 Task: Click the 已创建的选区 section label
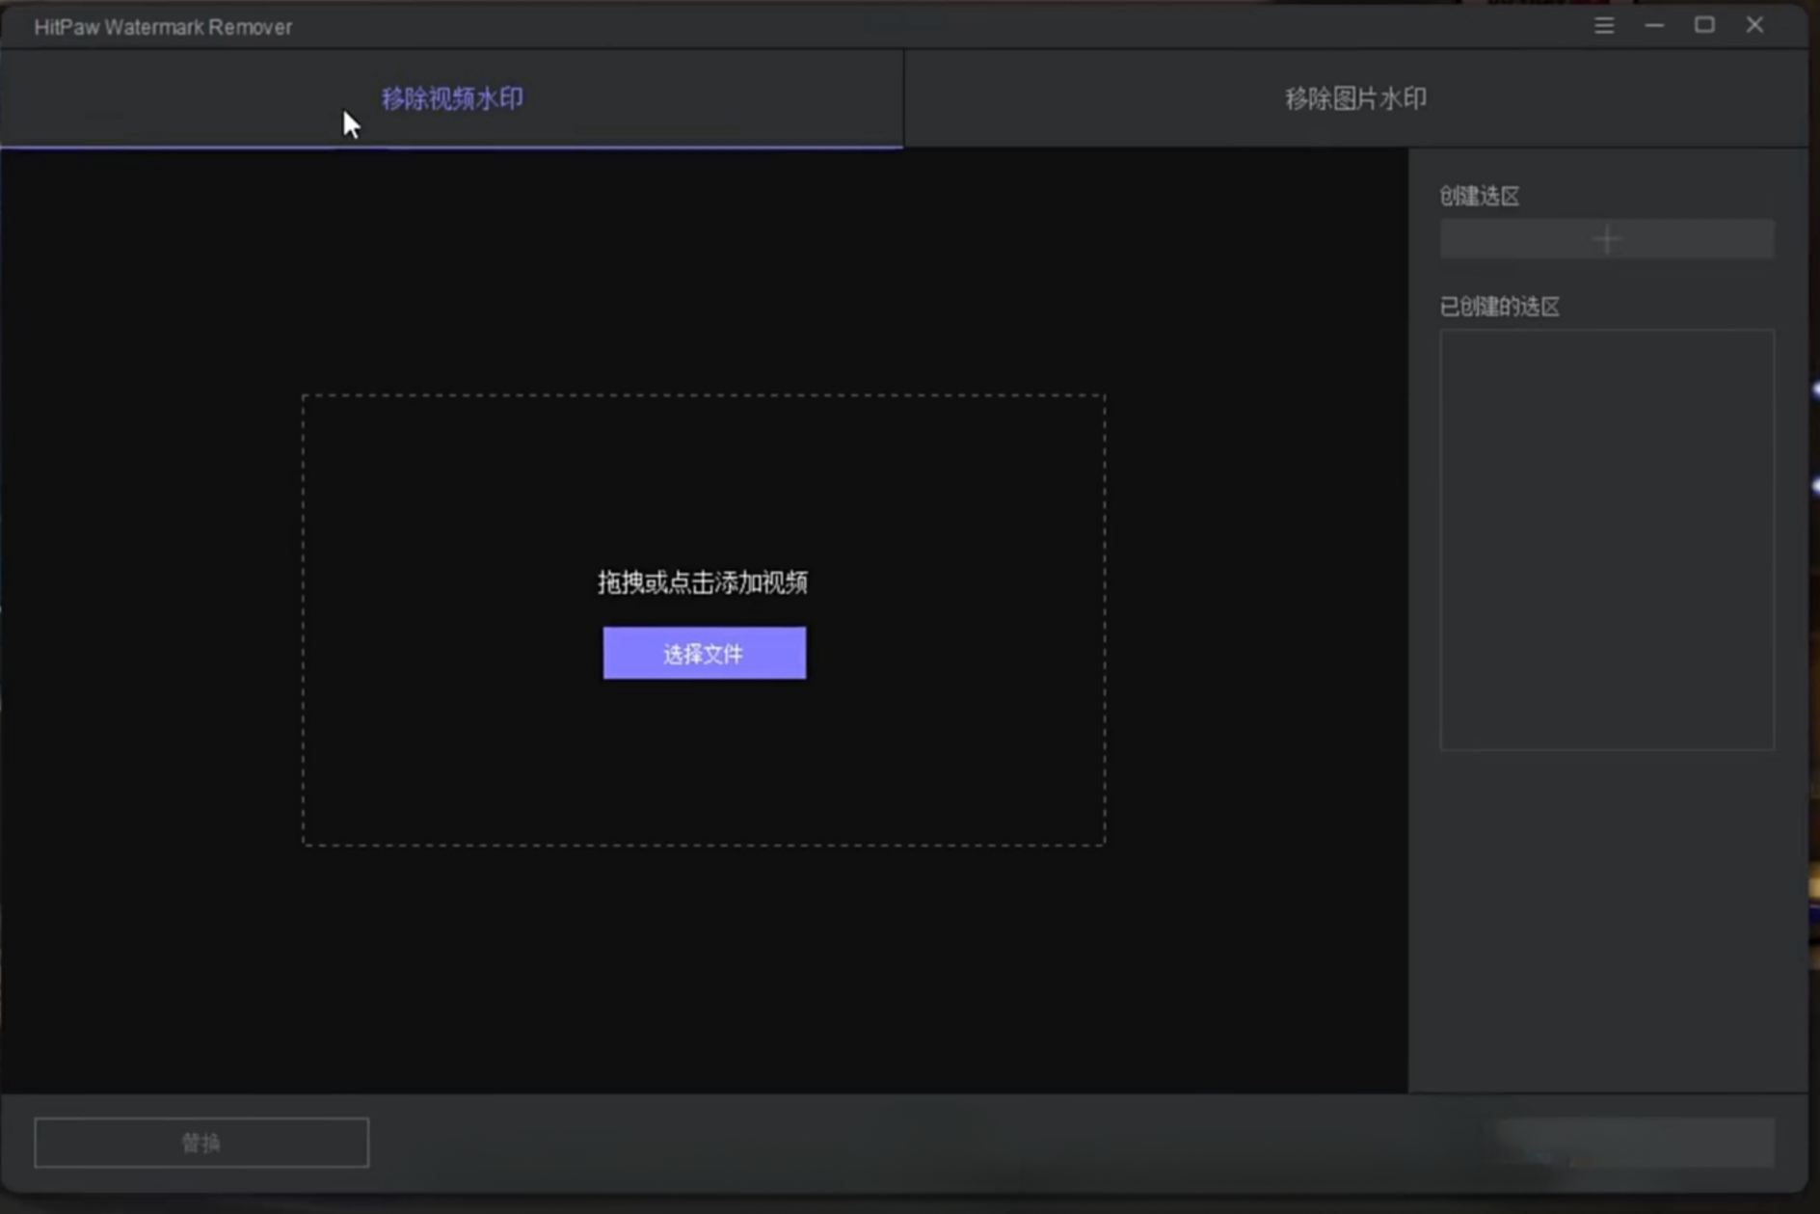pos(1499,308)
